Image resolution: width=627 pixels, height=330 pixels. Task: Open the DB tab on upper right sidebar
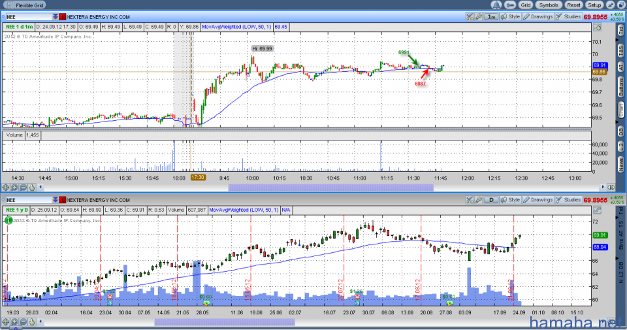(x=621, y=131)
